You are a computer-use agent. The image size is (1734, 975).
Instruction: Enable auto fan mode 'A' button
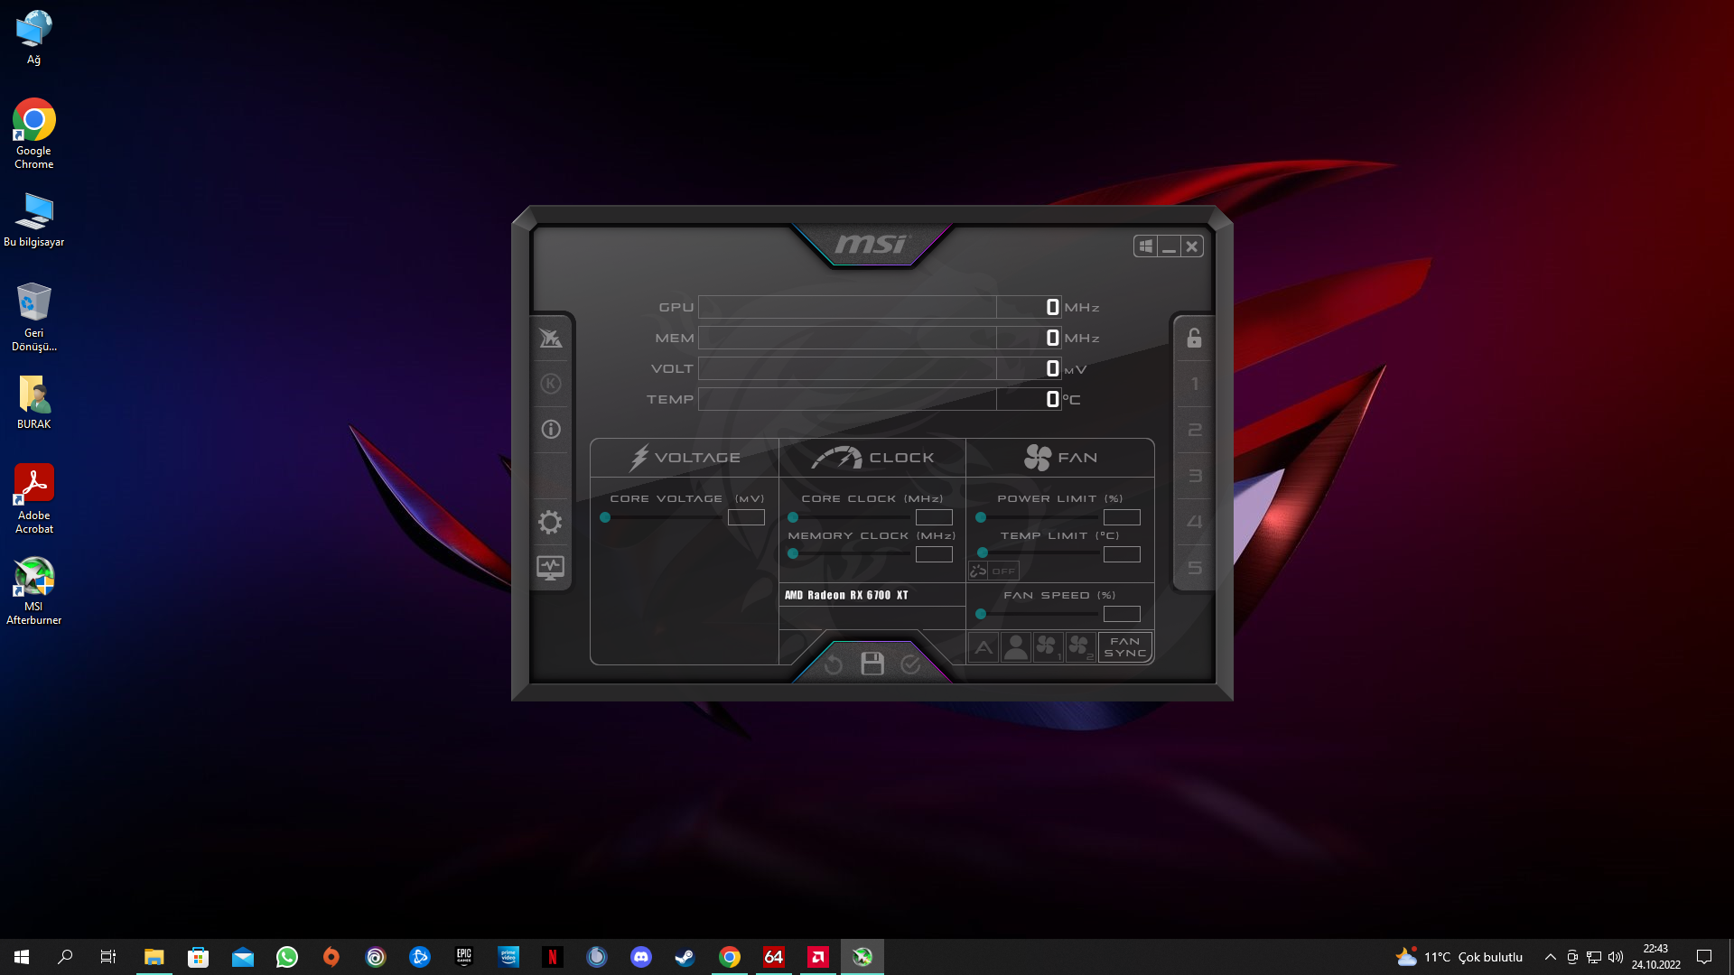(x=984, y=647)
